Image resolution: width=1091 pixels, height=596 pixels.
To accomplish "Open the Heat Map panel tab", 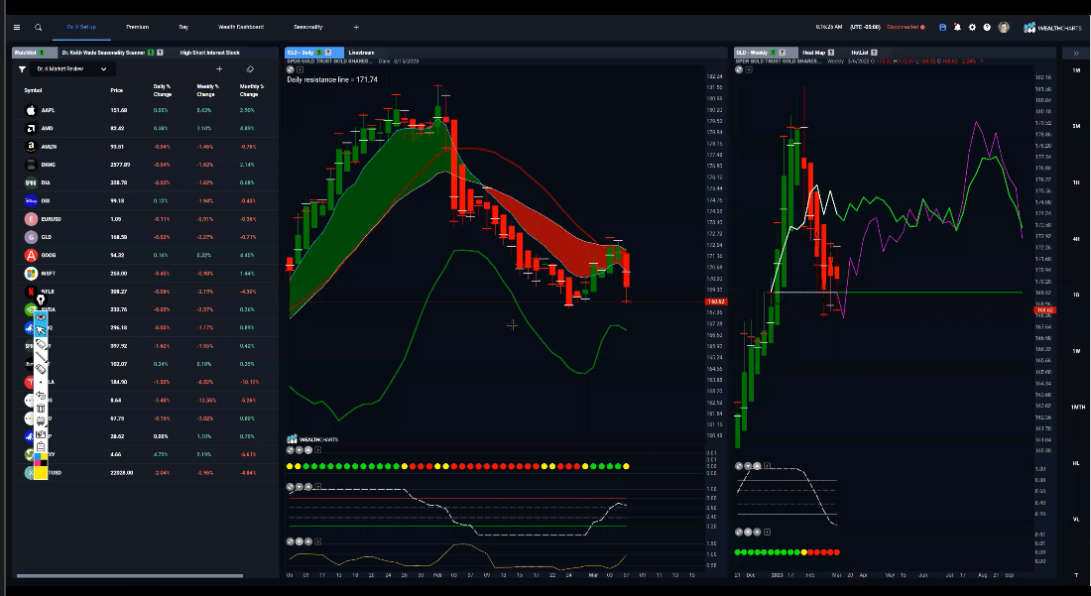I will (813, 53).
